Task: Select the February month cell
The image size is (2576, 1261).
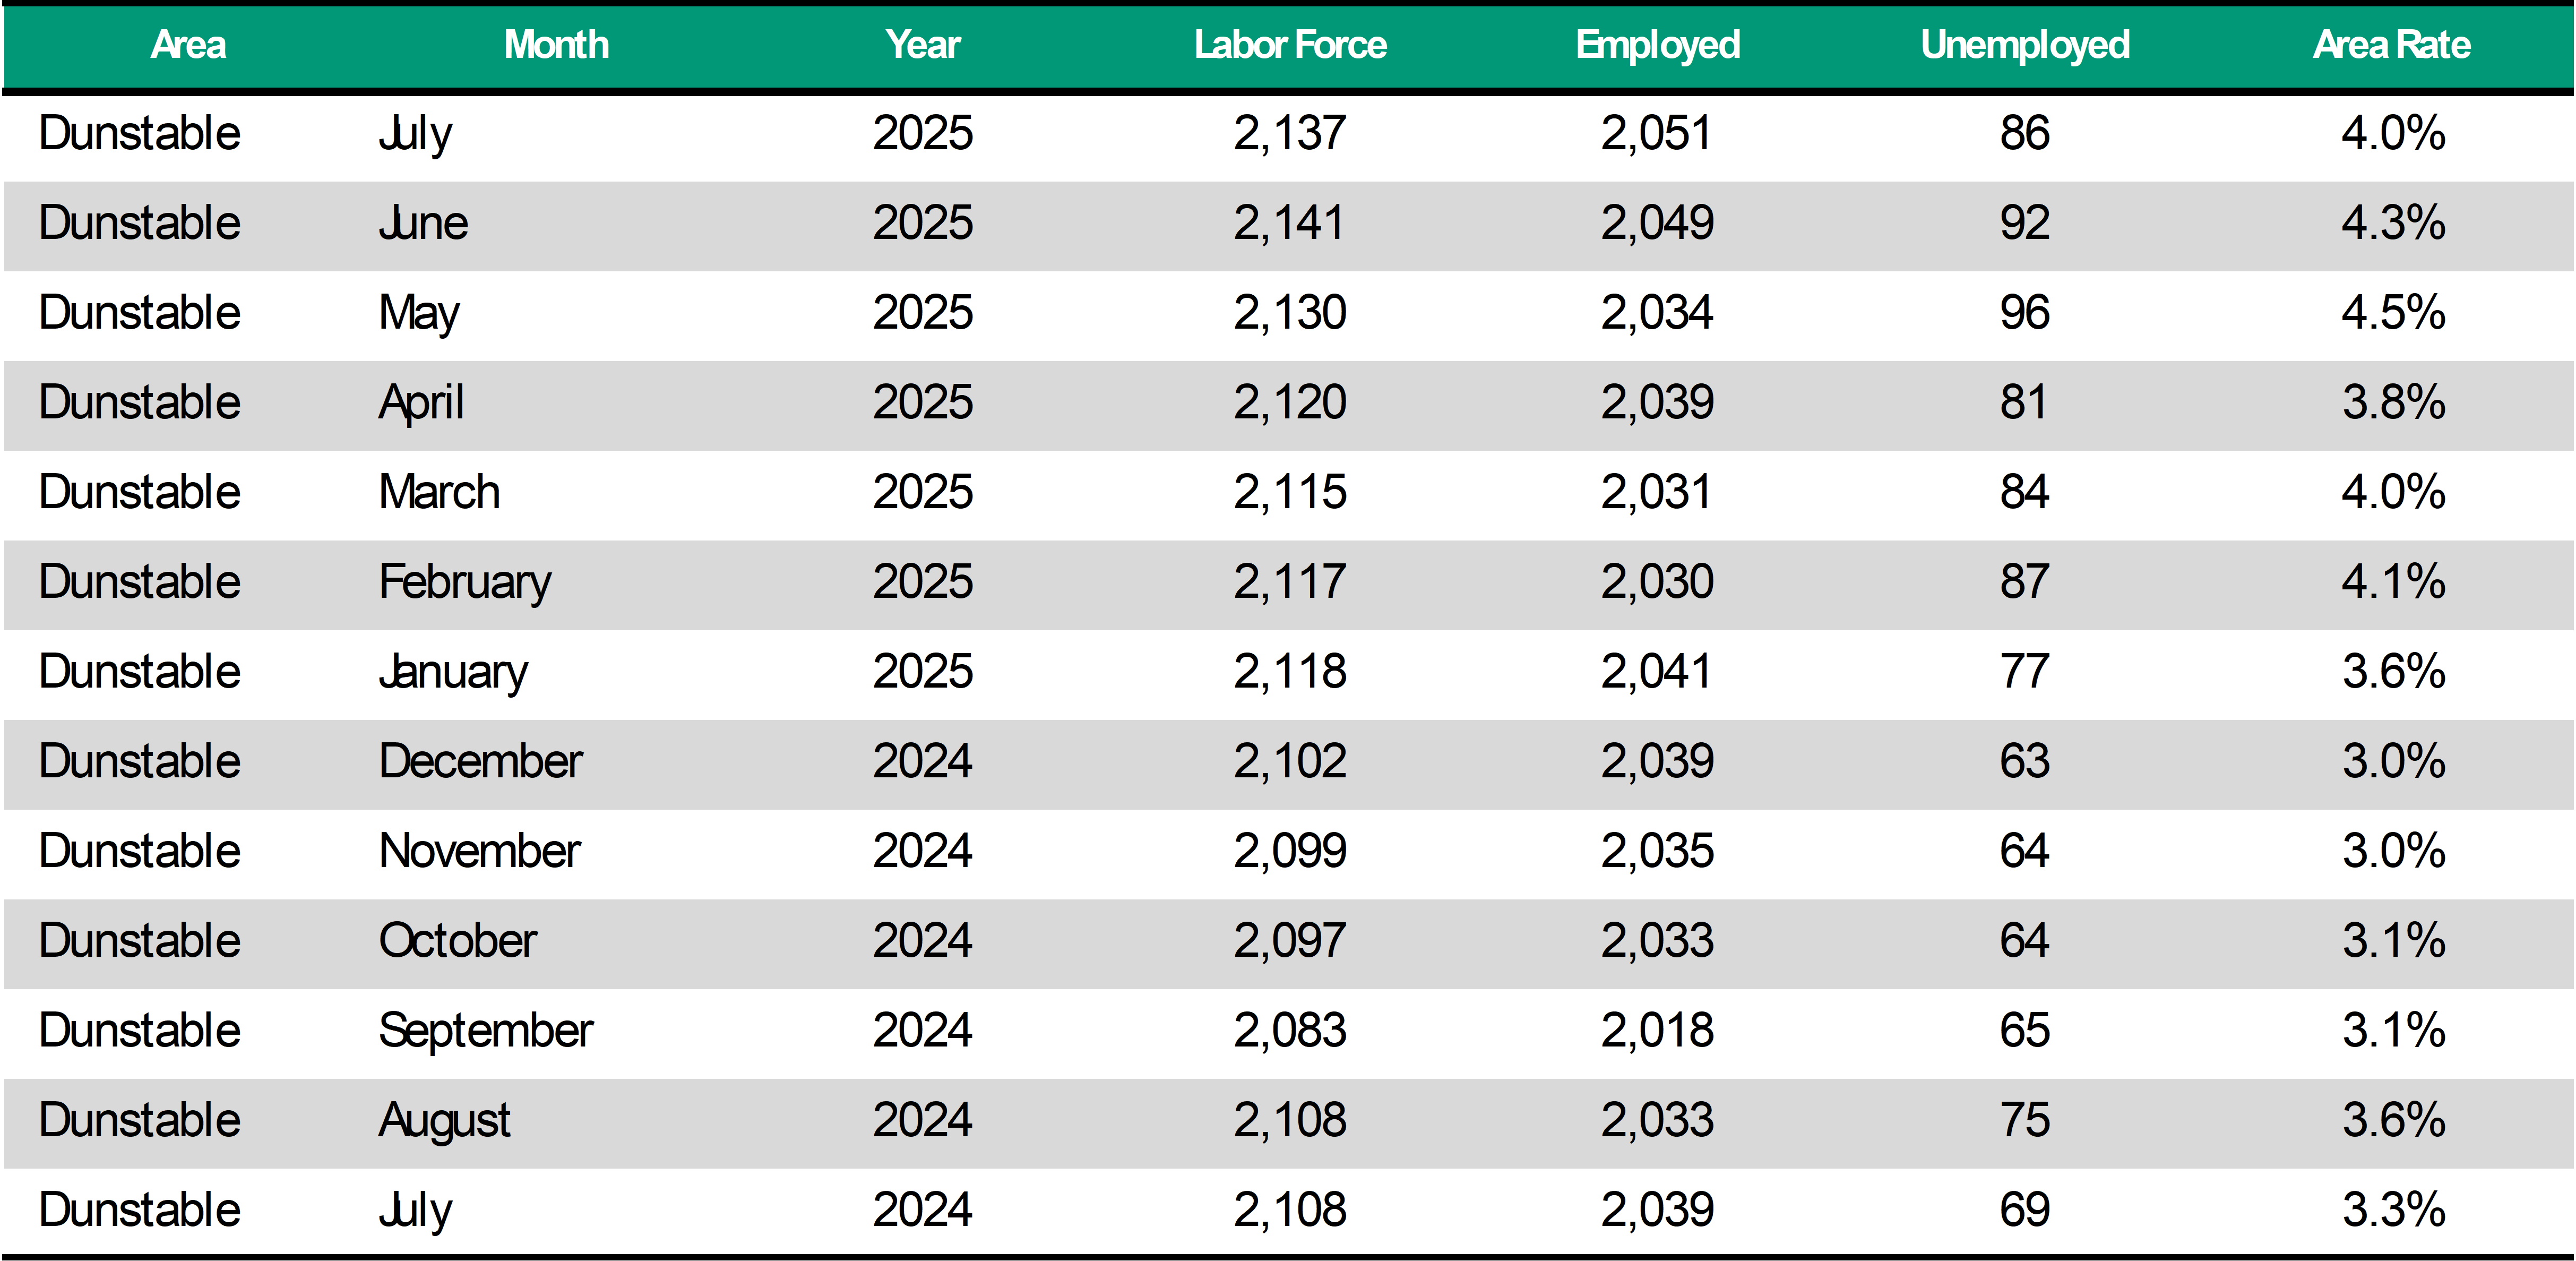Action: click(465, 582)
